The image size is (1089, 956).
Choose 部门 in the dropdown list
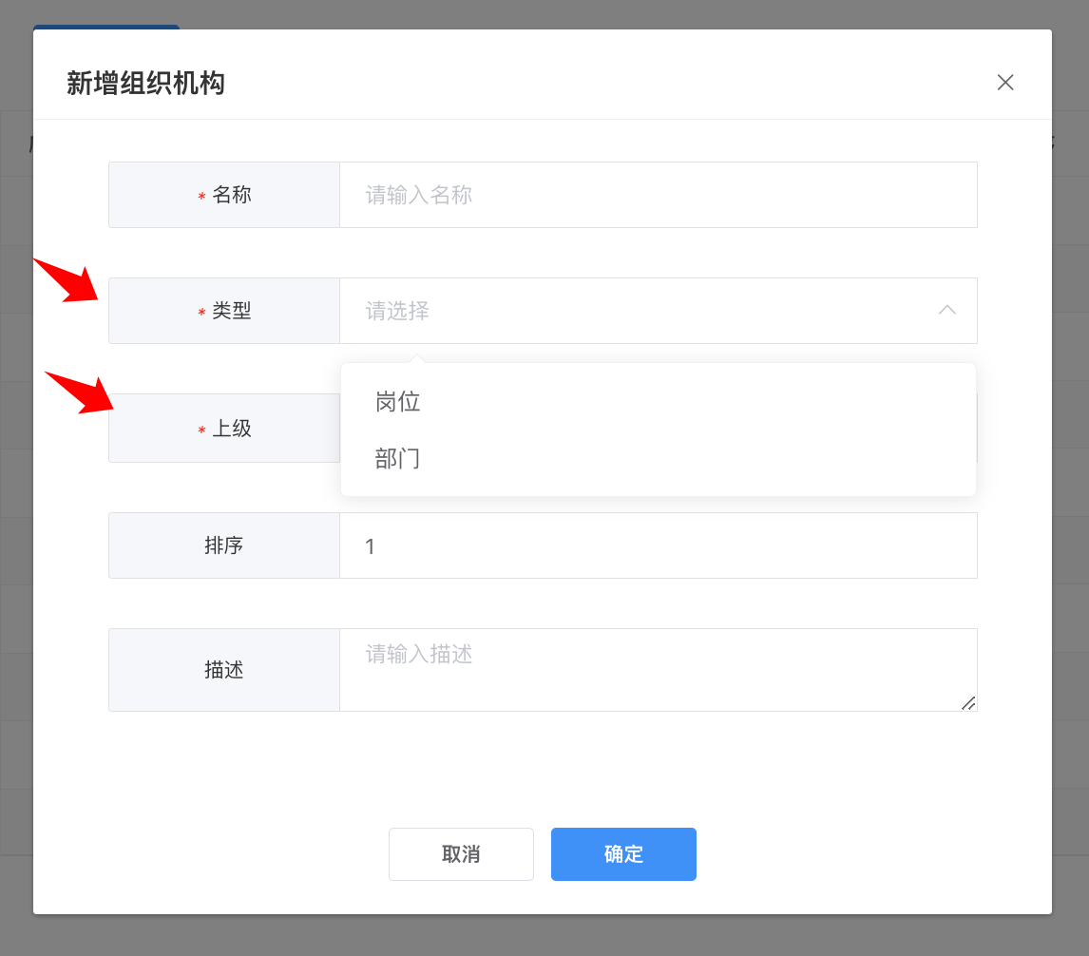click(398, 459)
